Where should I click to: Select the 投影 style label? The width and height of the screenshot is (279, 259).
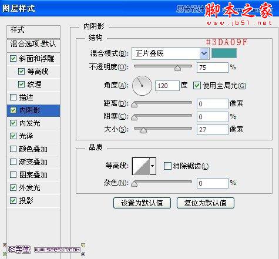point(26,201)
